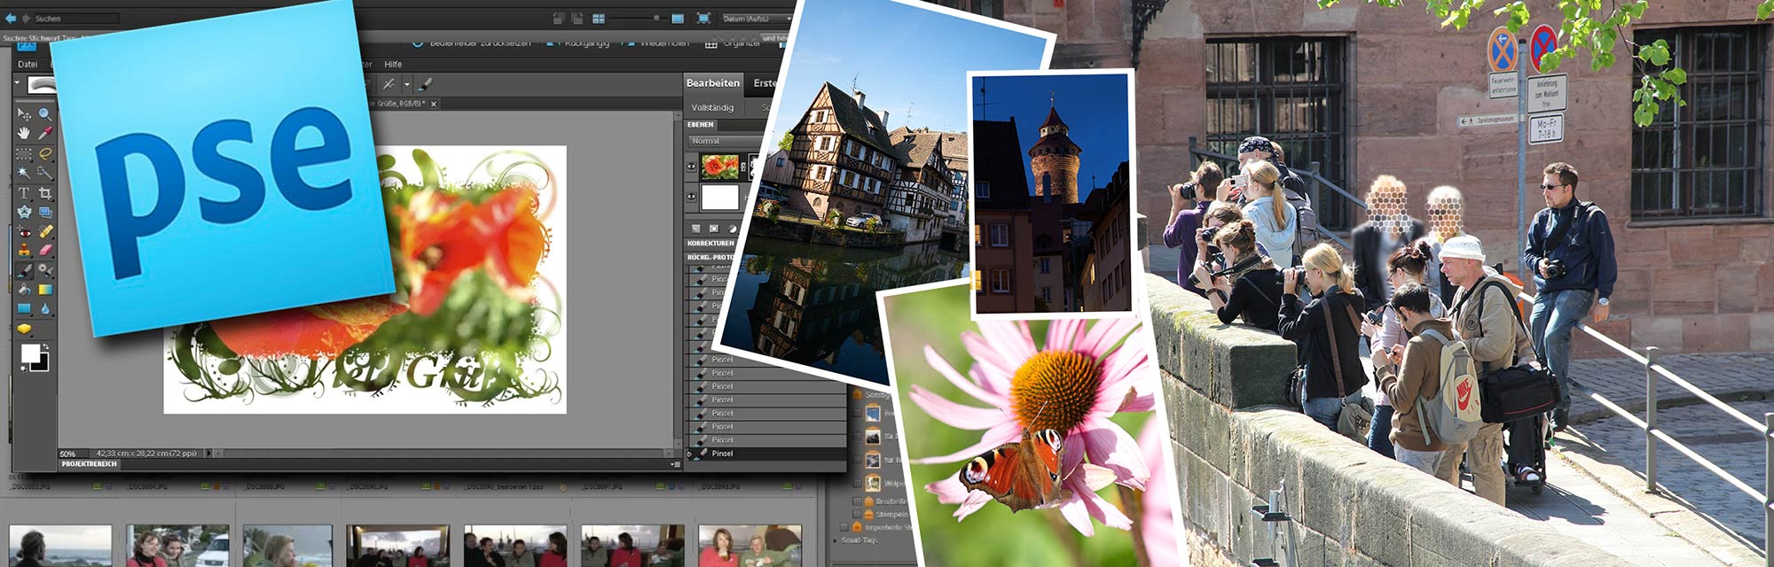Choose the Gradient tool
1774x567 pixels.
click(45, 290)
